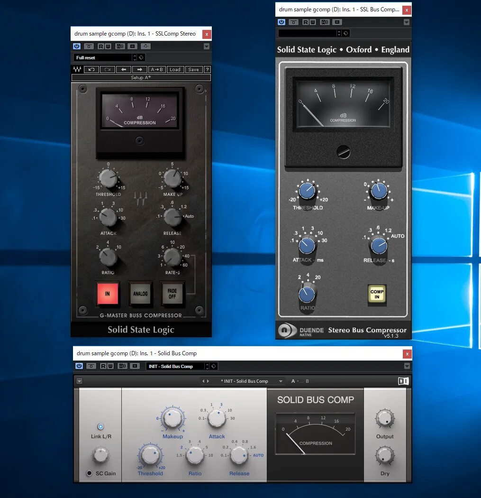This screenshot has height=498, width=481.
Task: Click the Waves undo arrow
Action: point(91,70)
